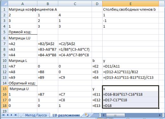Click the horizontal scrollbar thumb
This screenshot has width=165, height=119.
115,115
